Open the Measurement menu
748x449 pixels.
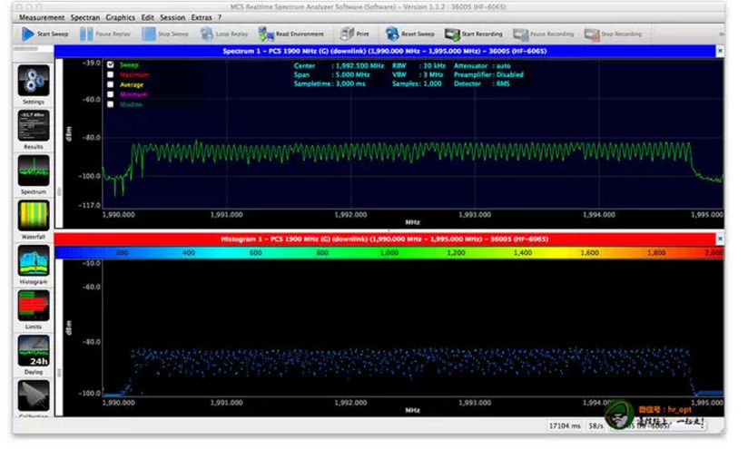[x=42, y=17]
